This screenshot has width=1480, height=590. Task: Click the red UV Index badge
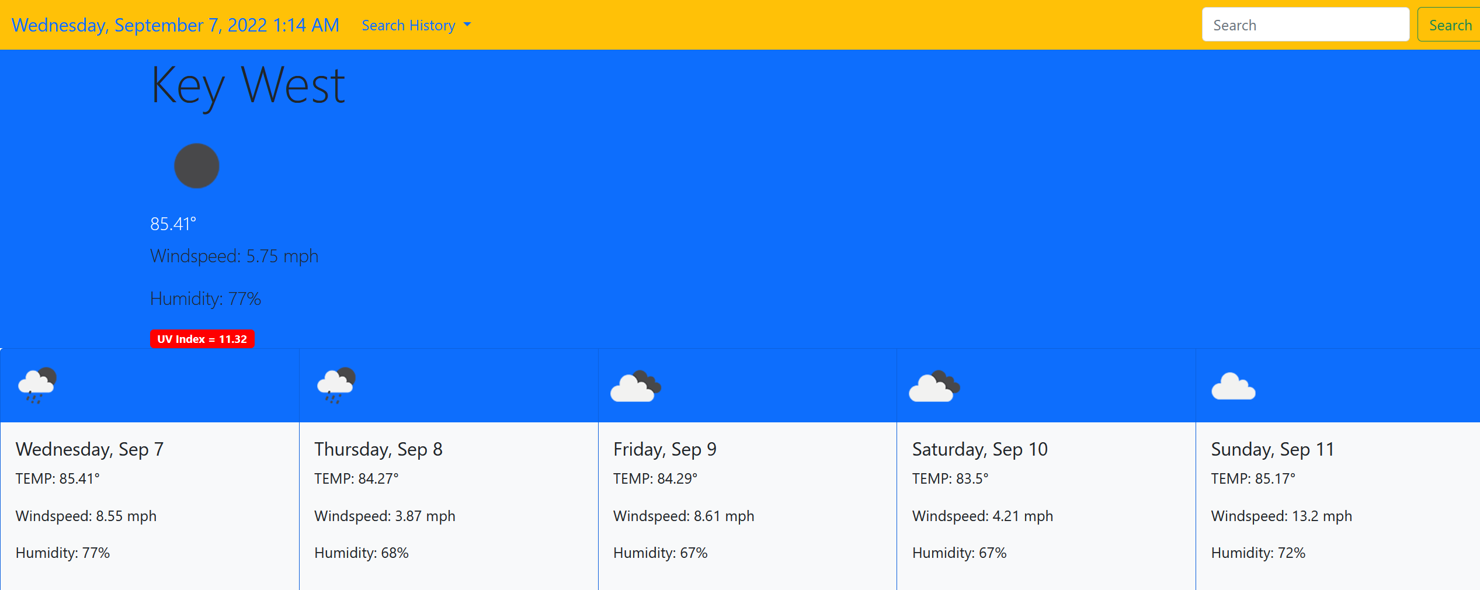(x=202, y=339)
